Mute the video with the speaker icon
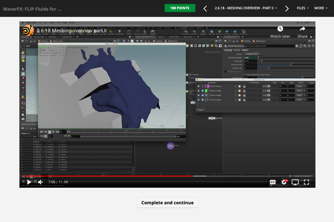The height and width of the screenshot is (222, 334). tap(40, 182)
